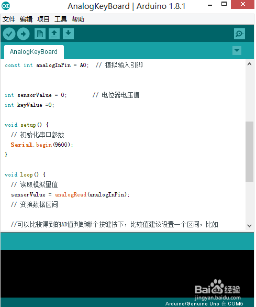256x307 pixels.
Task: Click the Upload arrow button
Action: [x=23, y=34]
